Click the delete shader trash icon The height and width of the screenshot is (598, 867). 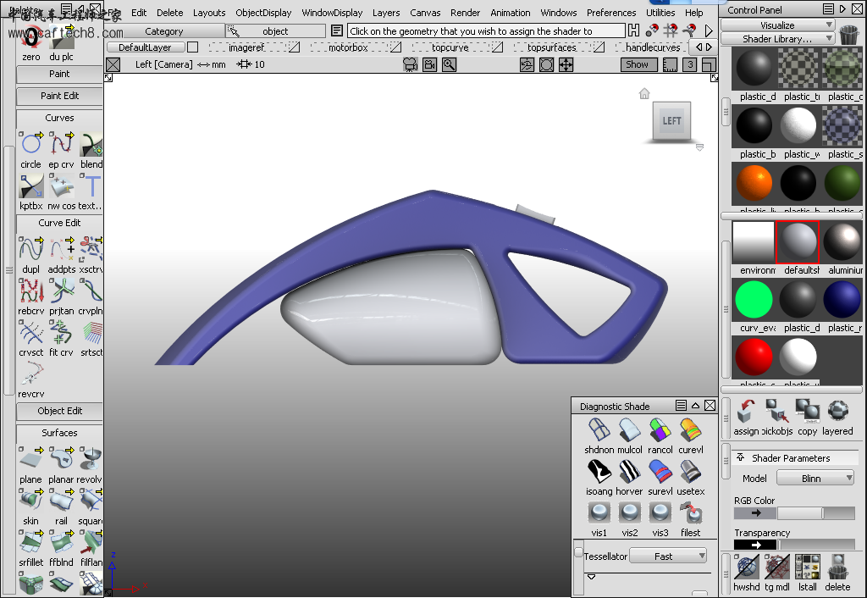pyautogui.click(x=837, y=568)
